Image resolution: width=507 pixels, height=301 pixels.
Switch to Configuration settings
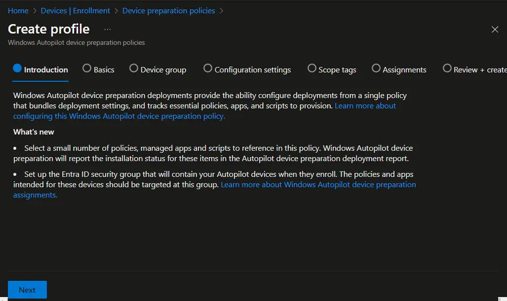click(x=253, y=69)
